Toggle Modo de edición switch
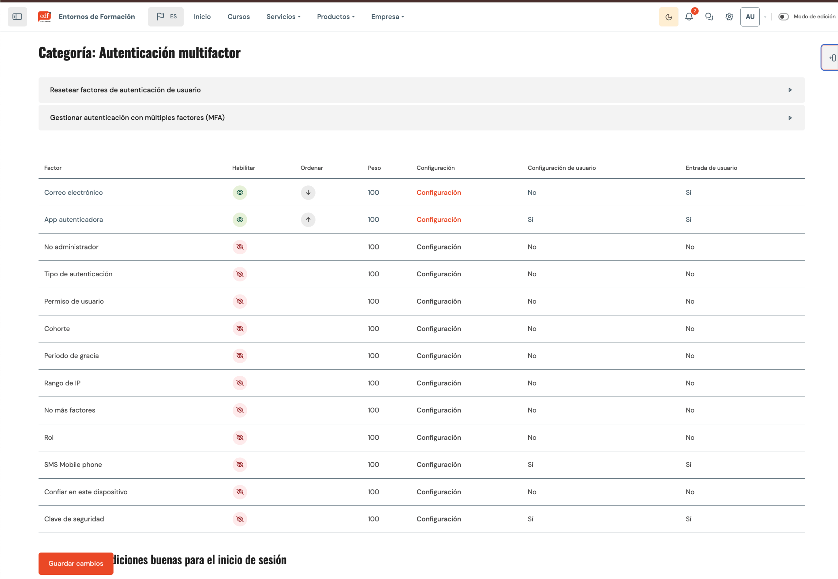The width and height of the screenshot is (838, 579). pyautogui.click(x=783, y=17)
